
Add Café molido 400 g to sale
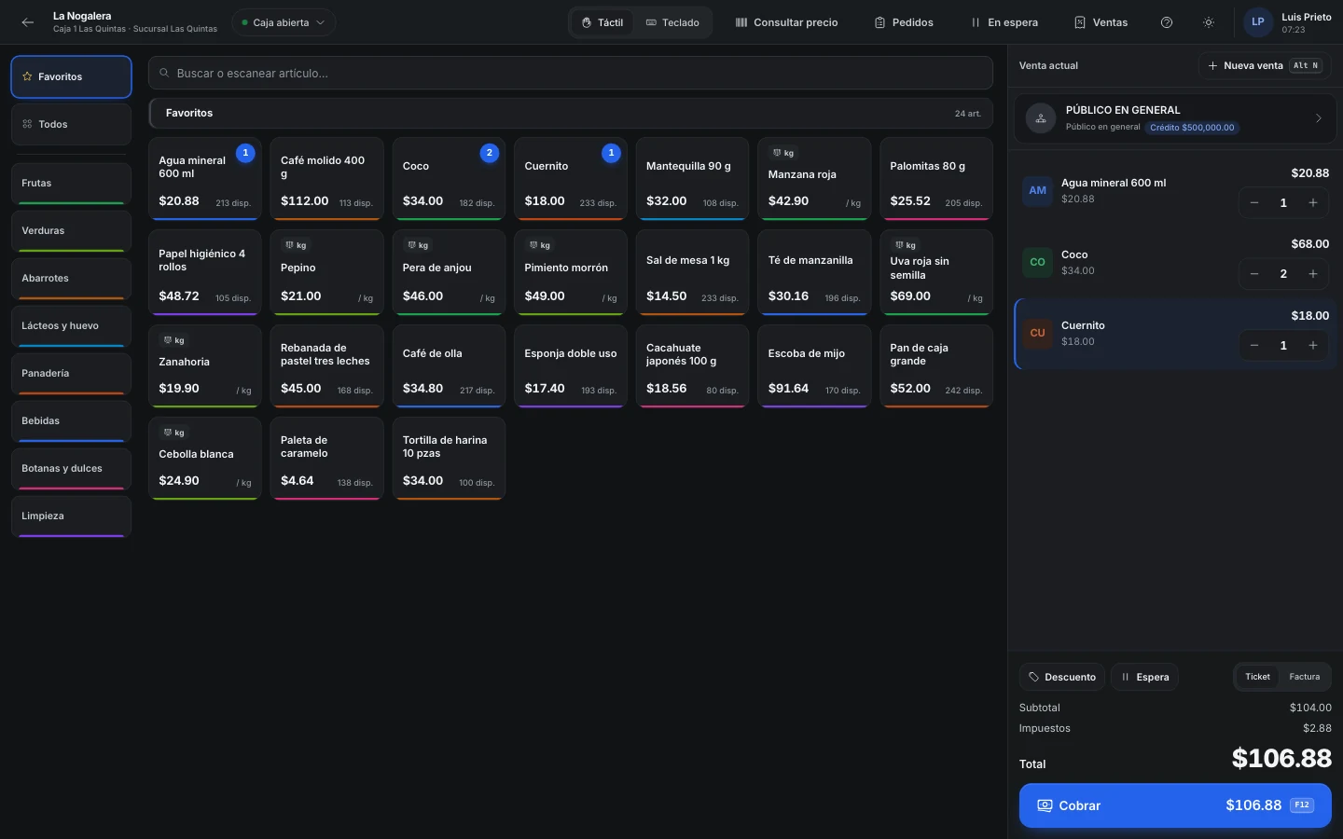coord(326,179)
